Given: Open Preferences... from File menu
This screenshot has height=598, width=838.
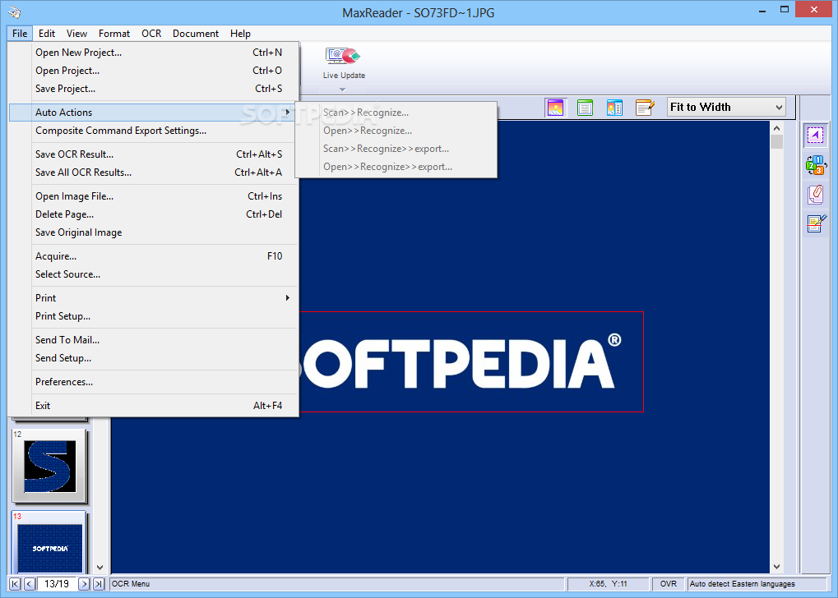Looking at the screenshot, I should (154, 382).
